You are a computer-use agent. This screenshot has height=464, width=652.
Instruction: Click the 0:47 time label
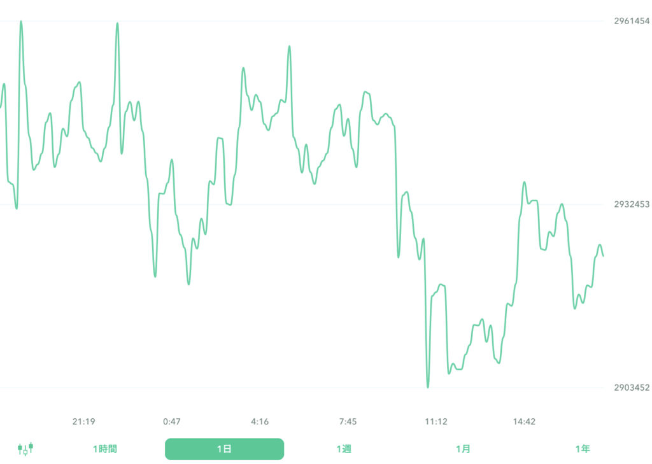(x=173, y=421)
